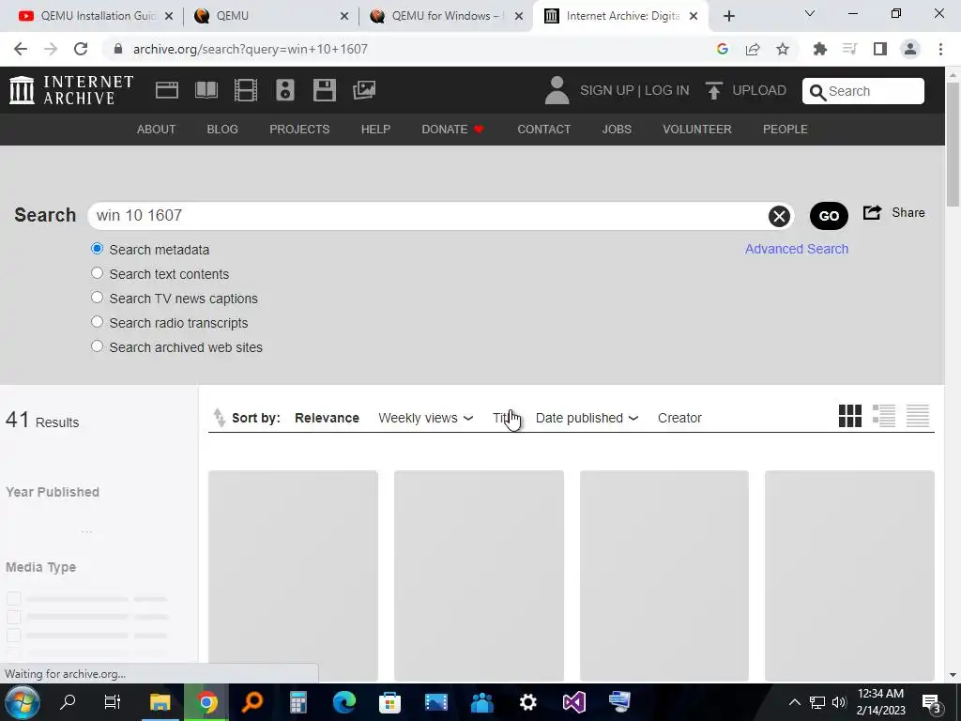Clear the search query with X button

point(779,216)
